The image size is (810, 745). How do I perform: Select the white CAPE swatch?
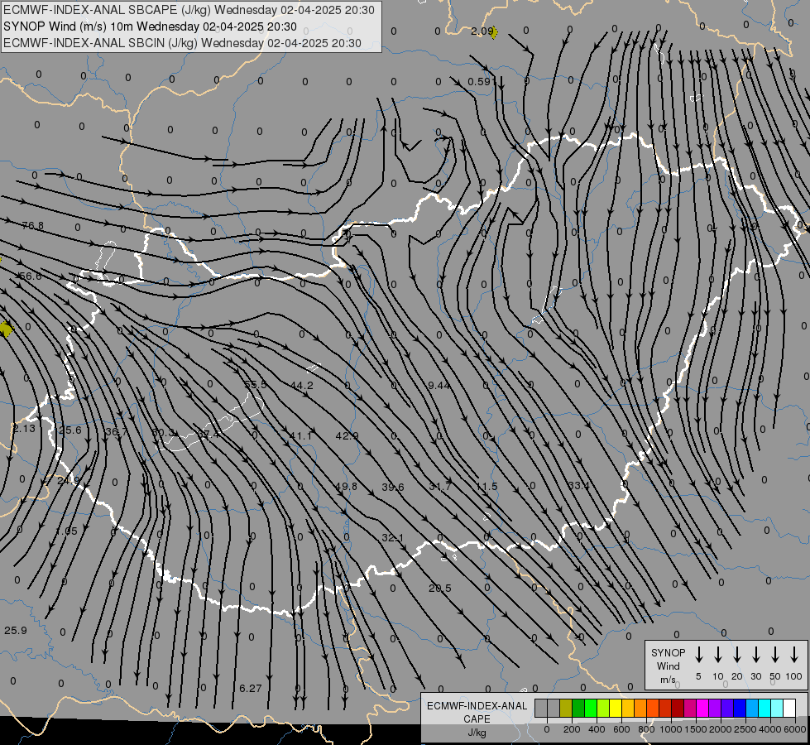click(x=788, y=708)
